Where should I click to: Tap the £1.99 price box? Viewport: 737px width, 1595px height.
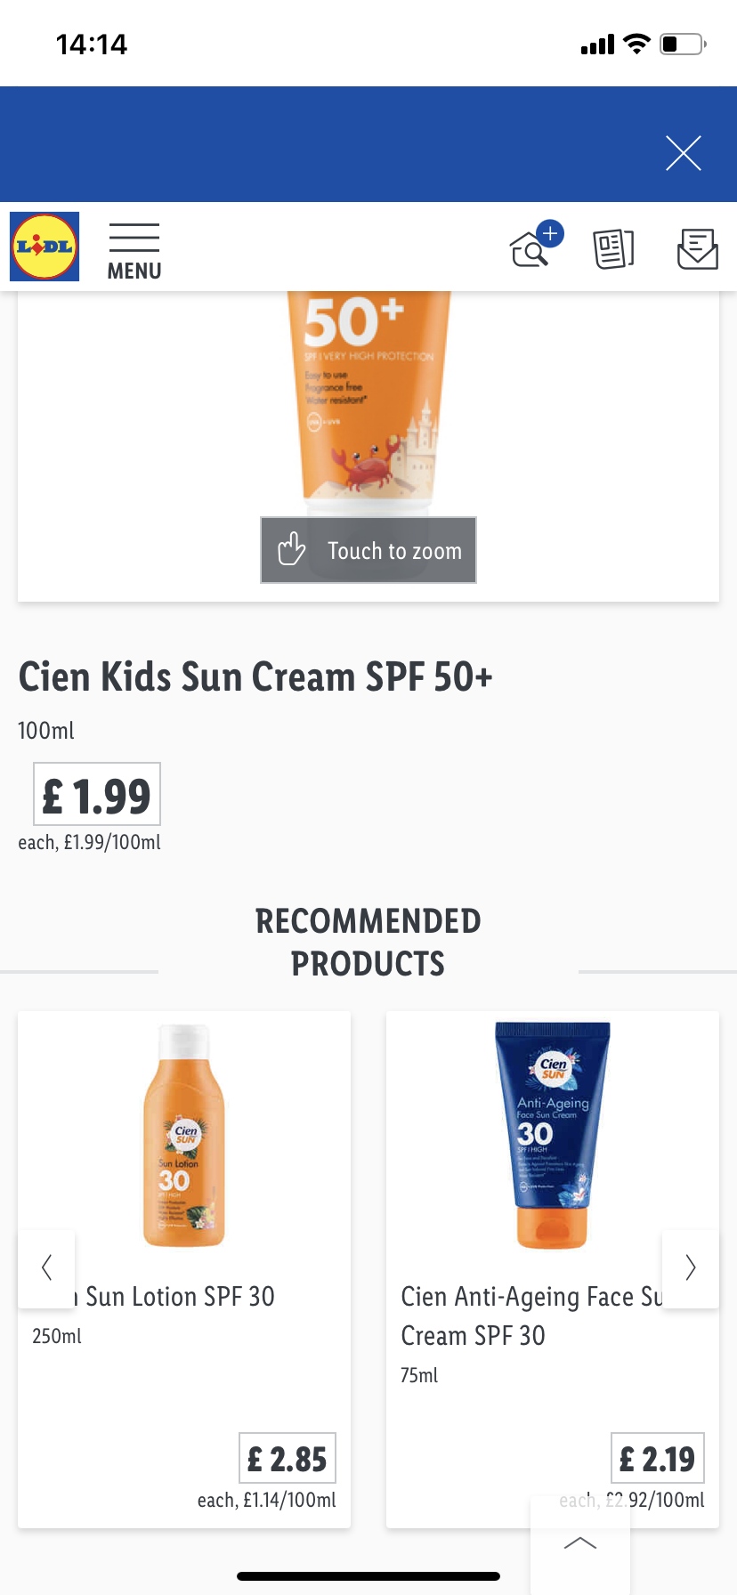(x=97, y=795)
